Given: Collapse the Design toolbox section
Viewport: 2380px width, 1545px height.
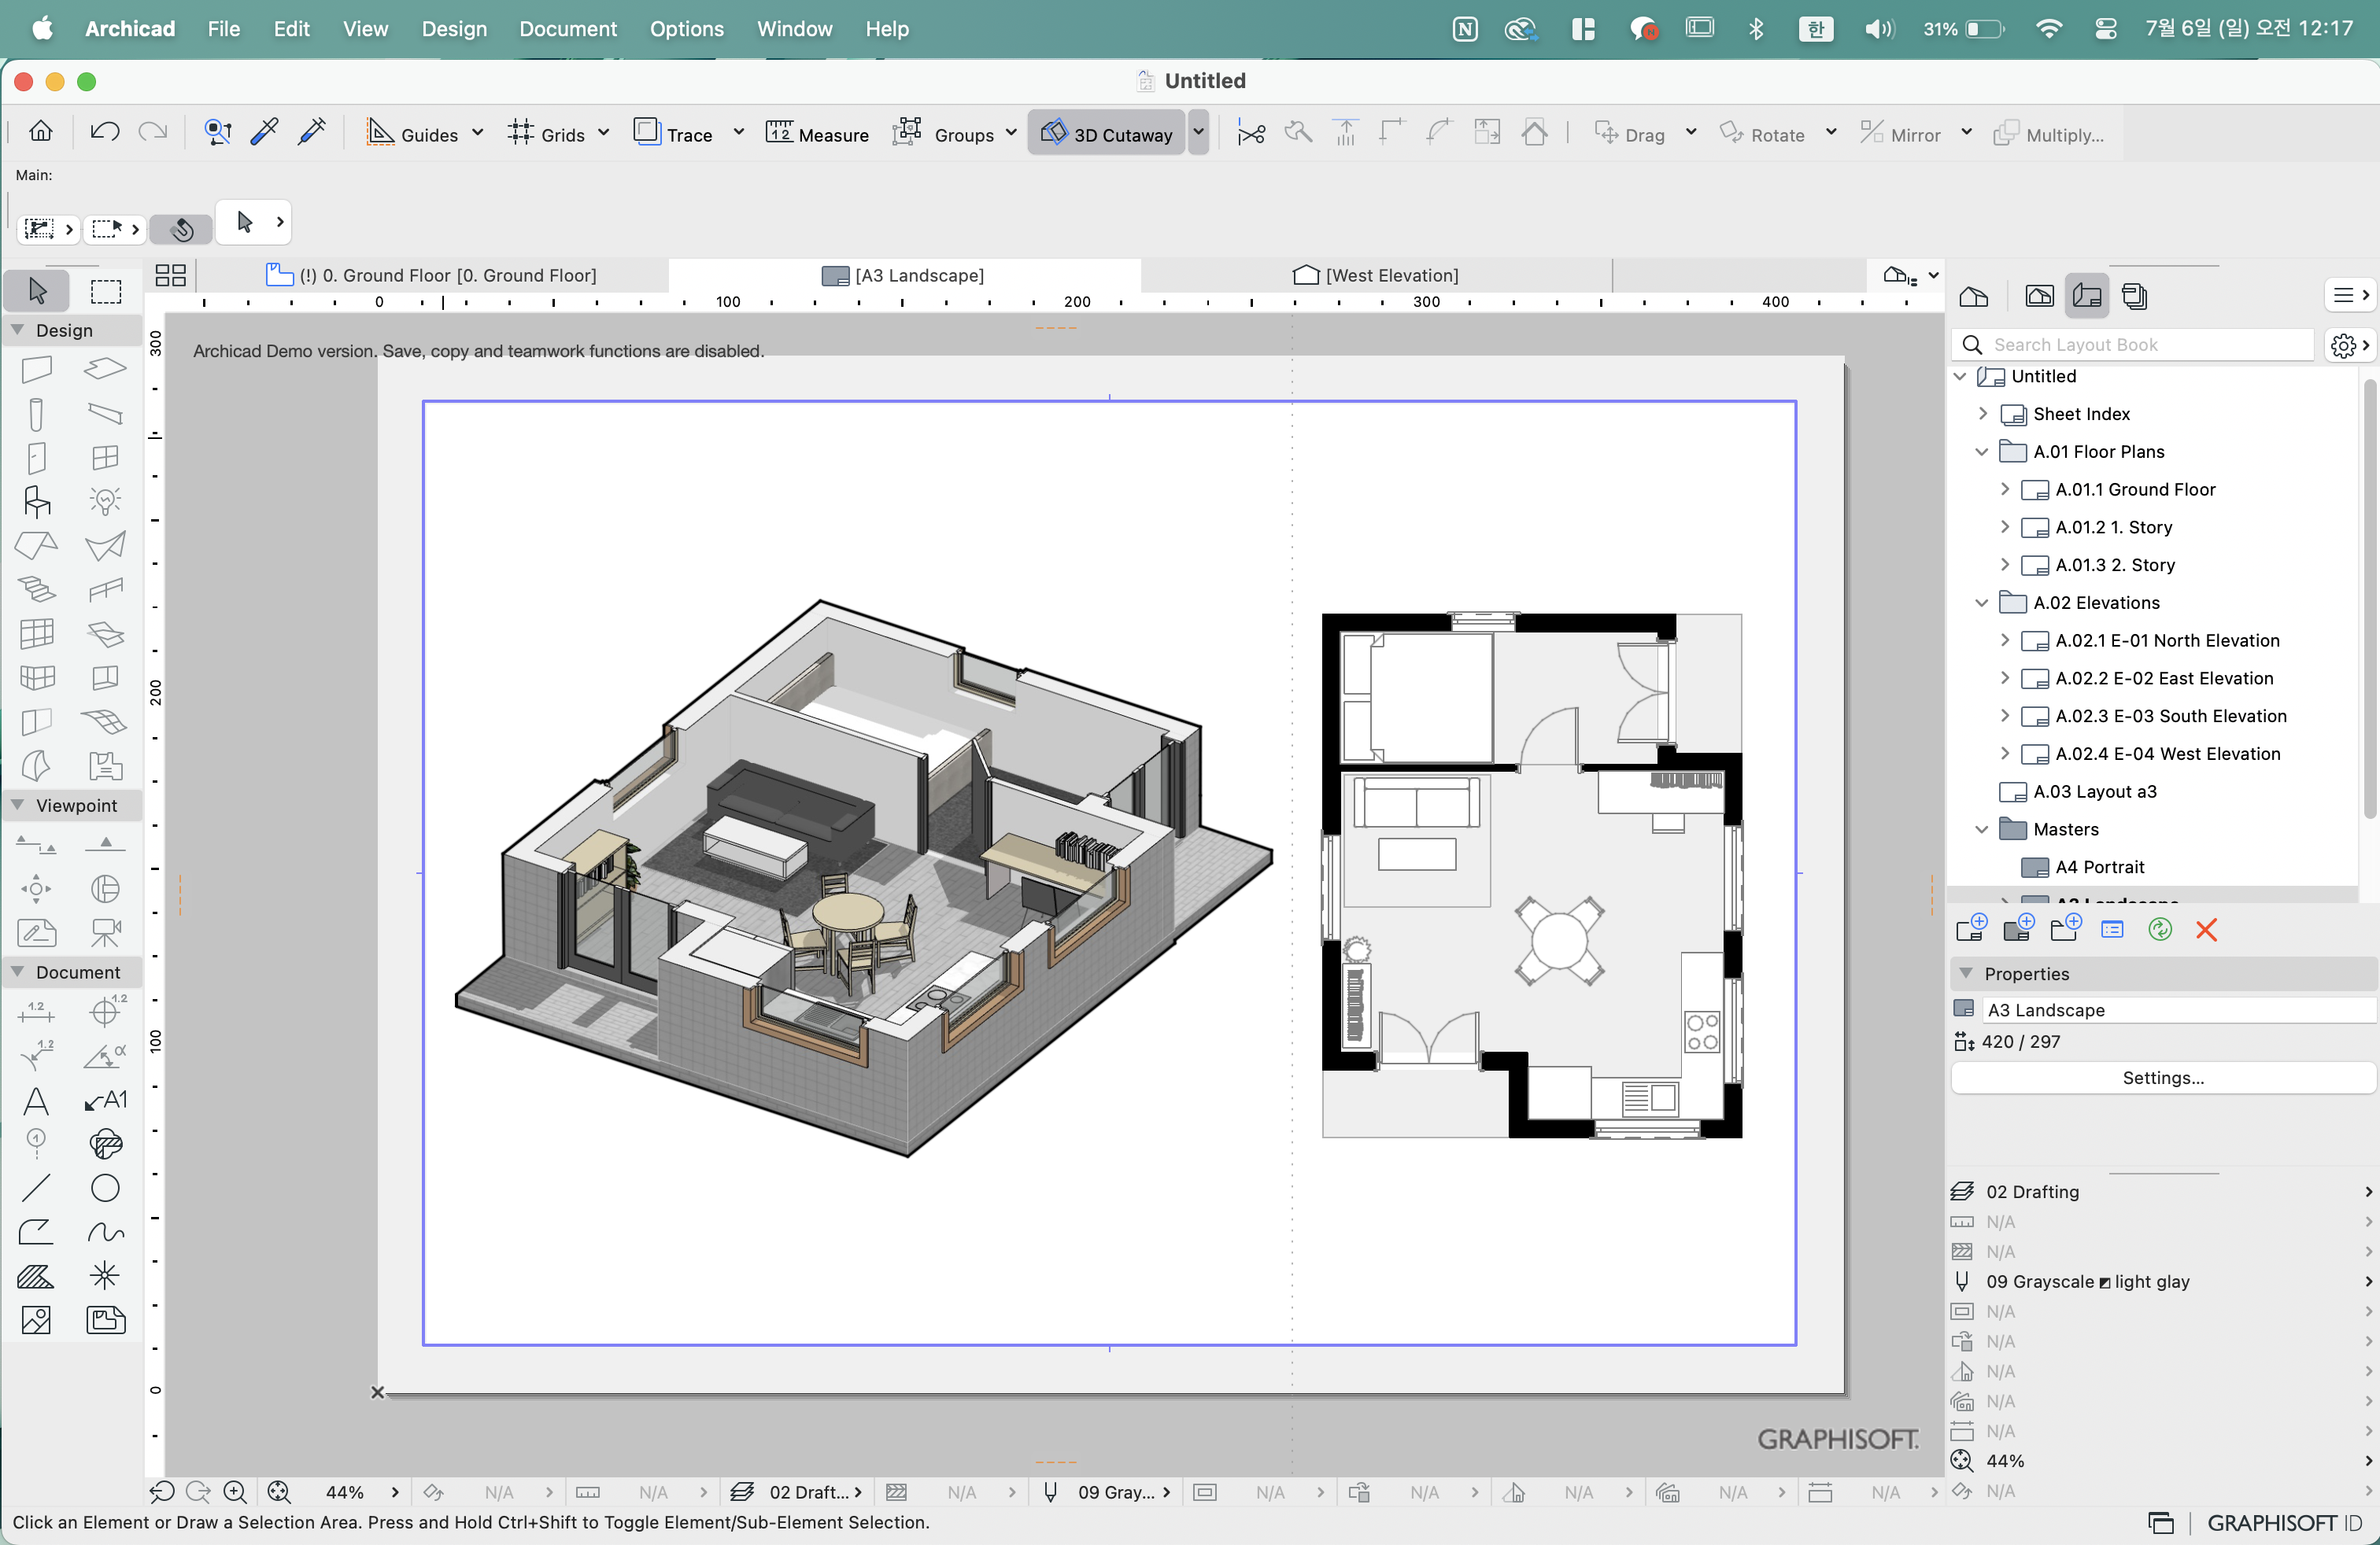Looking at the screenshot, I should tap(17, 330).
